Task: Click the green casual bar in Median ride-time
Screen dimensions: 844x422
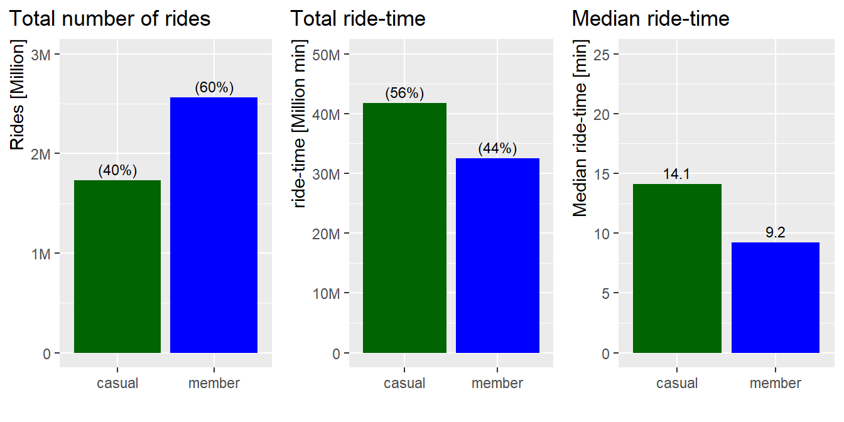Action: pyautogui.click(x=677, y=268)
